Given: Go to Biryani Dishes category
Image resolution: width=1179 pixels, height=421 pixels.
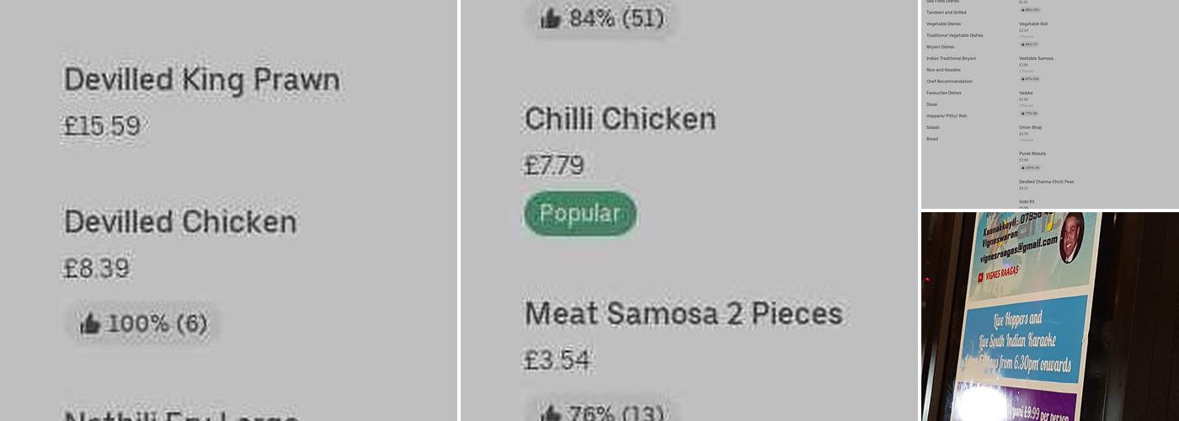Looking at the screenshot, I should pyautogui.click(x=941, y=47).
